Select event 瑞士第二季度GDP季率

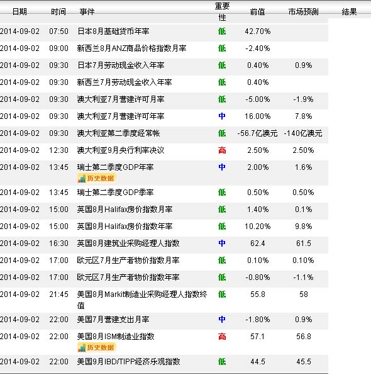pos(115,193)
